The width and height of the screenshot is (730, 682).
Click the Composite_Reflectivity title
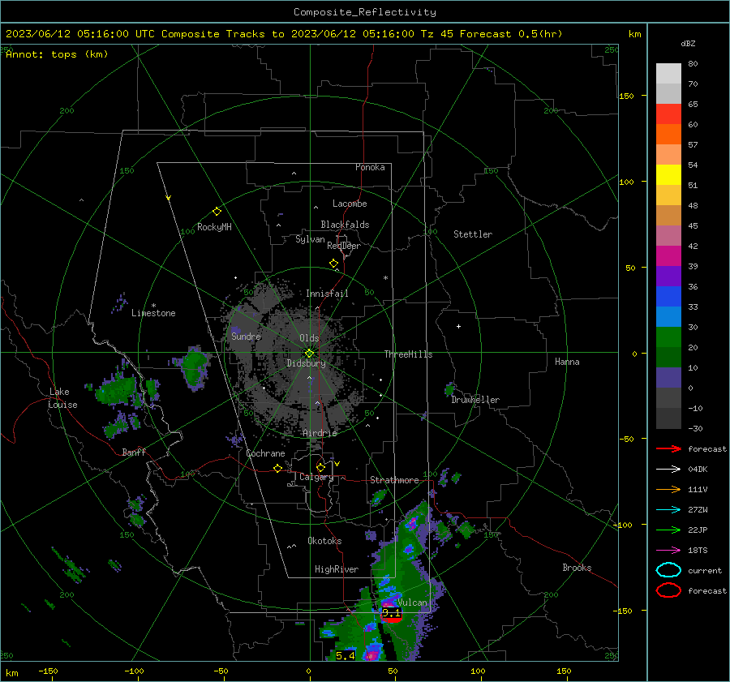(365, 12)
